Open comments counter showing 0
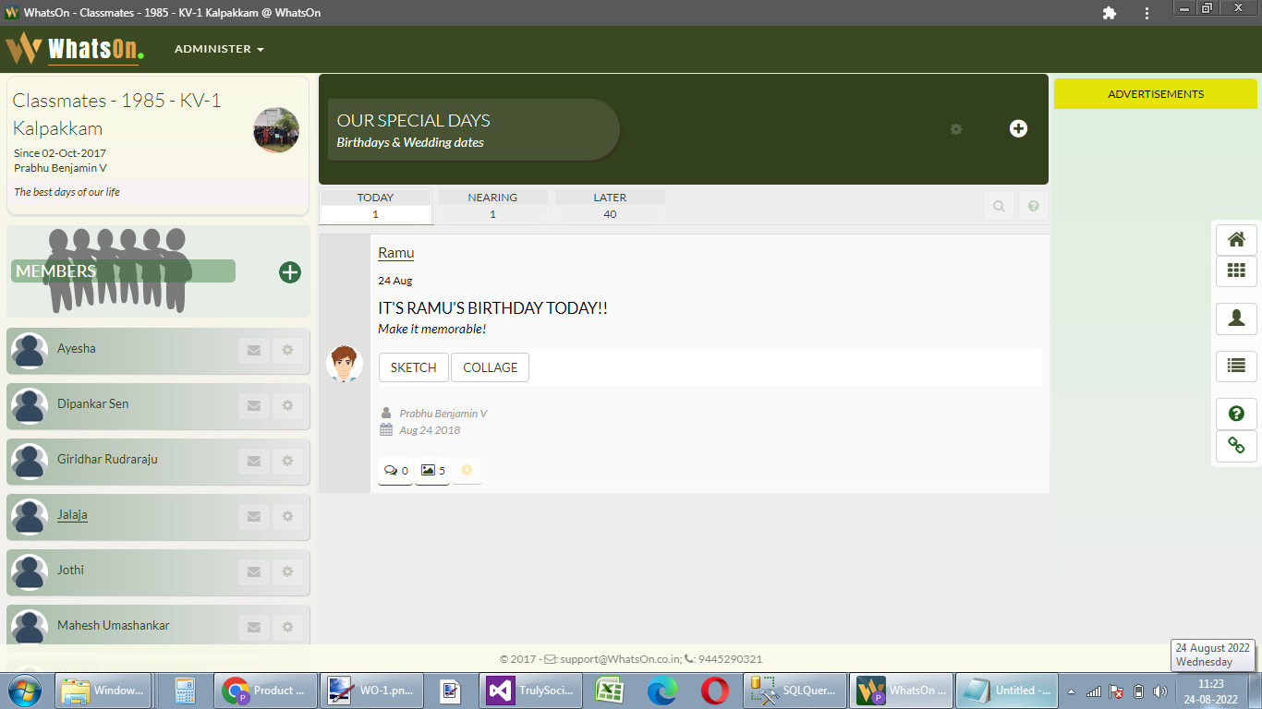Image resolution: width=1262 pixels, height=709 pixels. click(395, 471)
